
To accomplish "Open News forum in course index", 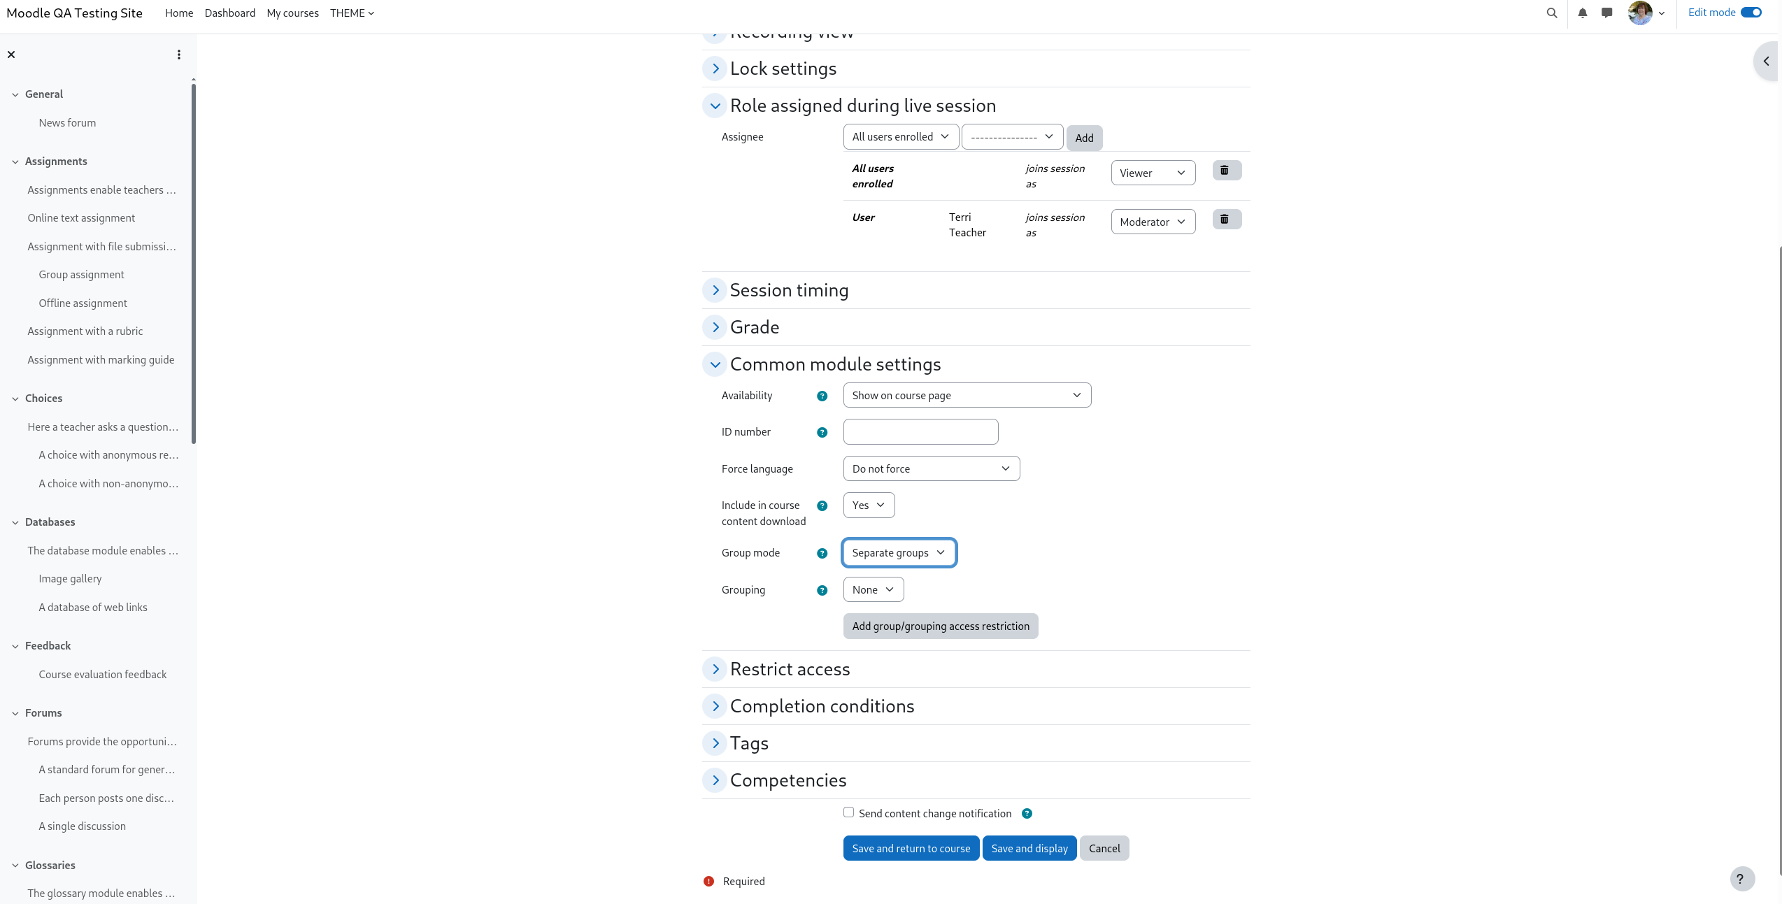I will (67, 123).
